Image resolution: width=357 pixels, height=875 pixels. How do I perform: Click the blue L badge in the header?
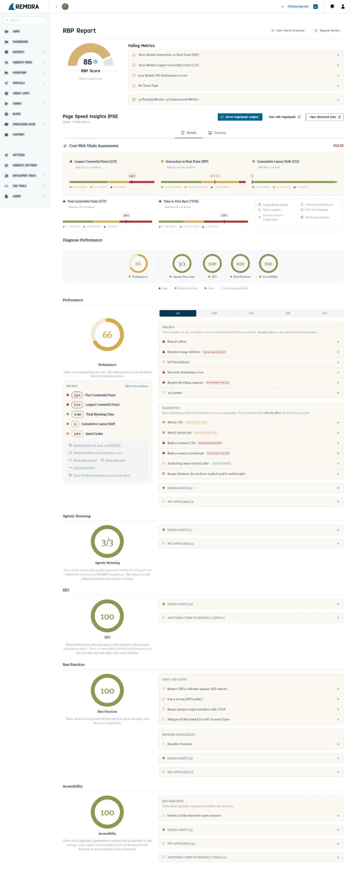316,7
